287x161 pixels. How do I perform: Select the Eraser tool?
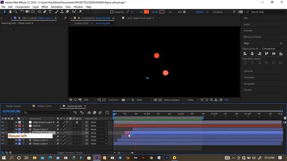67,12
